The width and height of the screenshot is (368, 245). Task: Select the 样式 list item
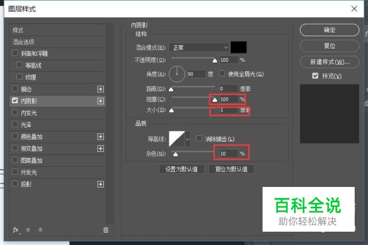[x=58, y=30]
